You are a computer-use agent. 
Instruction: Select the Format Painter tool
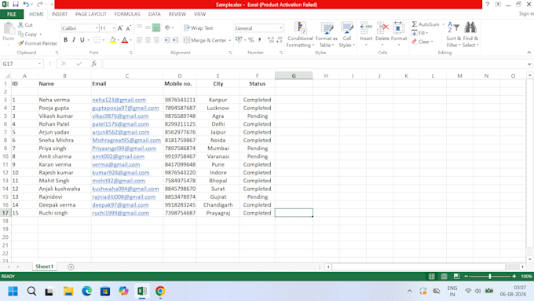tap(38, 43)
